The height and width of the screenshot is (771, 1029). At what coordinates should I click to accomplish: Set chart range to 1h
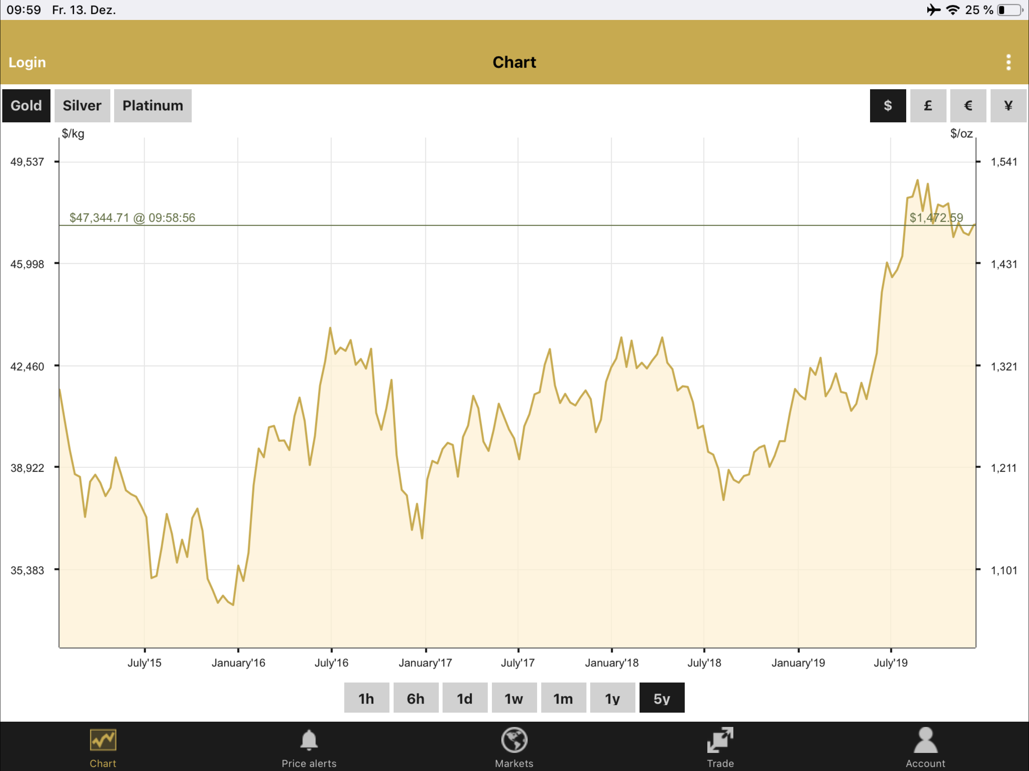click(366, 698)
